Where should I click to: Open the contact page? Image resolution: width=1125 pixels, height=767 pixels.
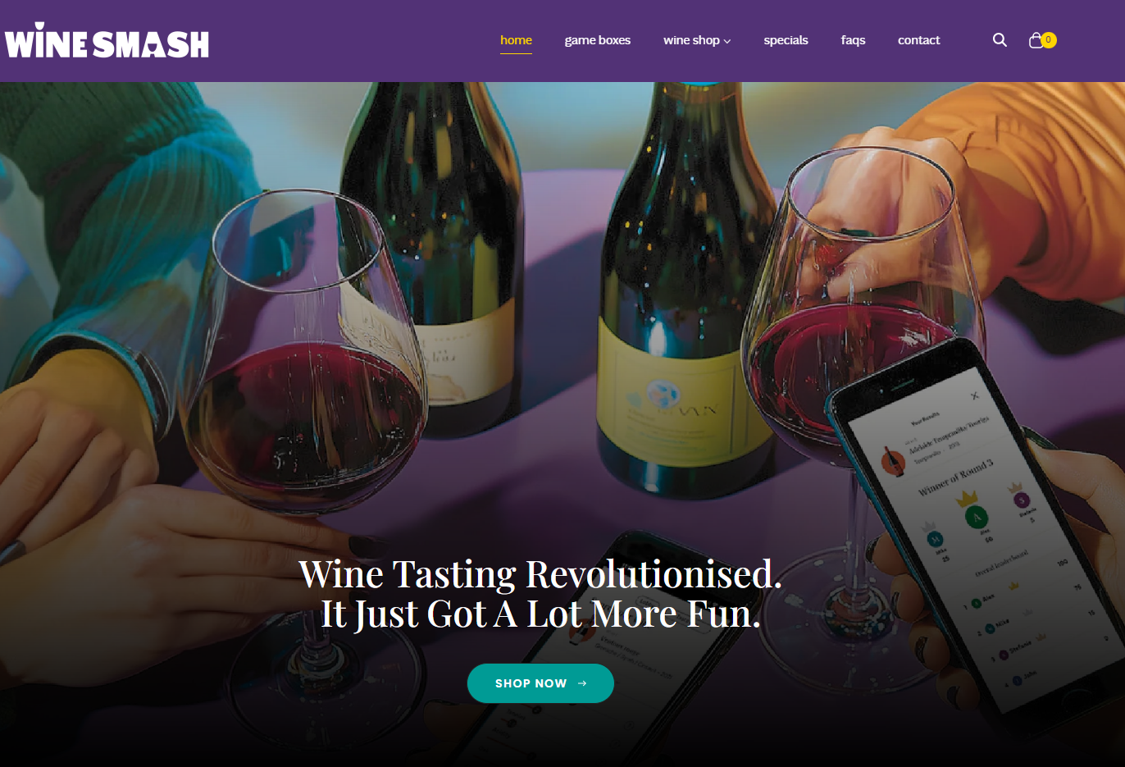click(918, 40)
